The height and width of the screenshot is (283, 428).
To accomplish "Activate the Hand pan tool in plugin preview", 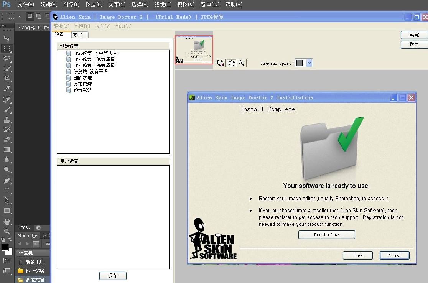I will click(231, 63).
